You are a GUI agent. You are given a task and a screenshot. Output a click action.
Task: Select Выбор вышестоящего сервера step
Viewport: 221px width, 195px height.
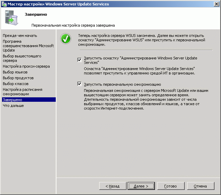point(22,58)
